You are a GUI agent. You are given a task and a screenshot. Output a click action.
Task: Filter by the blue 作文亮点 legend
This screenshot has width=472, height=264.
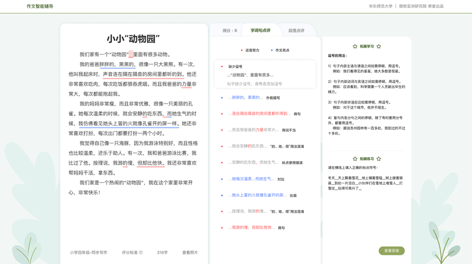280,51
